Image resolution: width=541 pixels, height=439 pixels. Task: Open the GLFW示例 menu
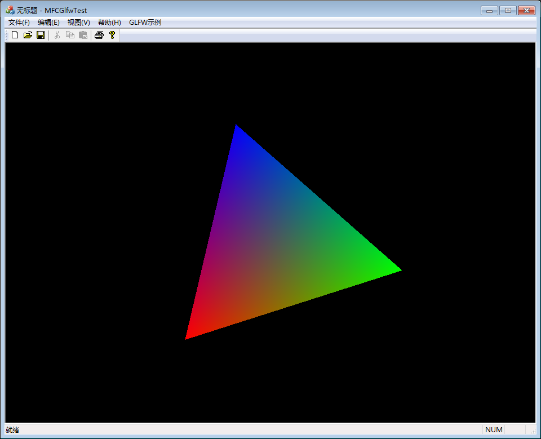(x=145, y=23)
